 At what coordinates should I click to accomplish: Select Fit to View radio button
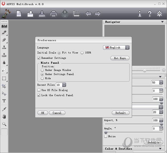(59, 53)
